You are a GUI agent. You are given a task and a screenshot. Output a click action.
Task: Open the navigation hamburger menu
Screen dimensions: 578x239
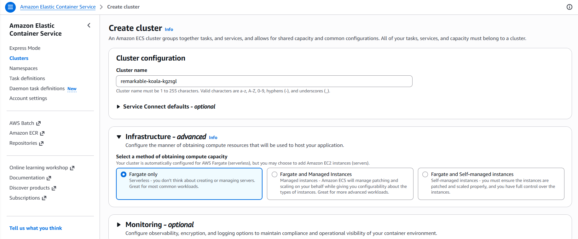click(x=10, y=7)
